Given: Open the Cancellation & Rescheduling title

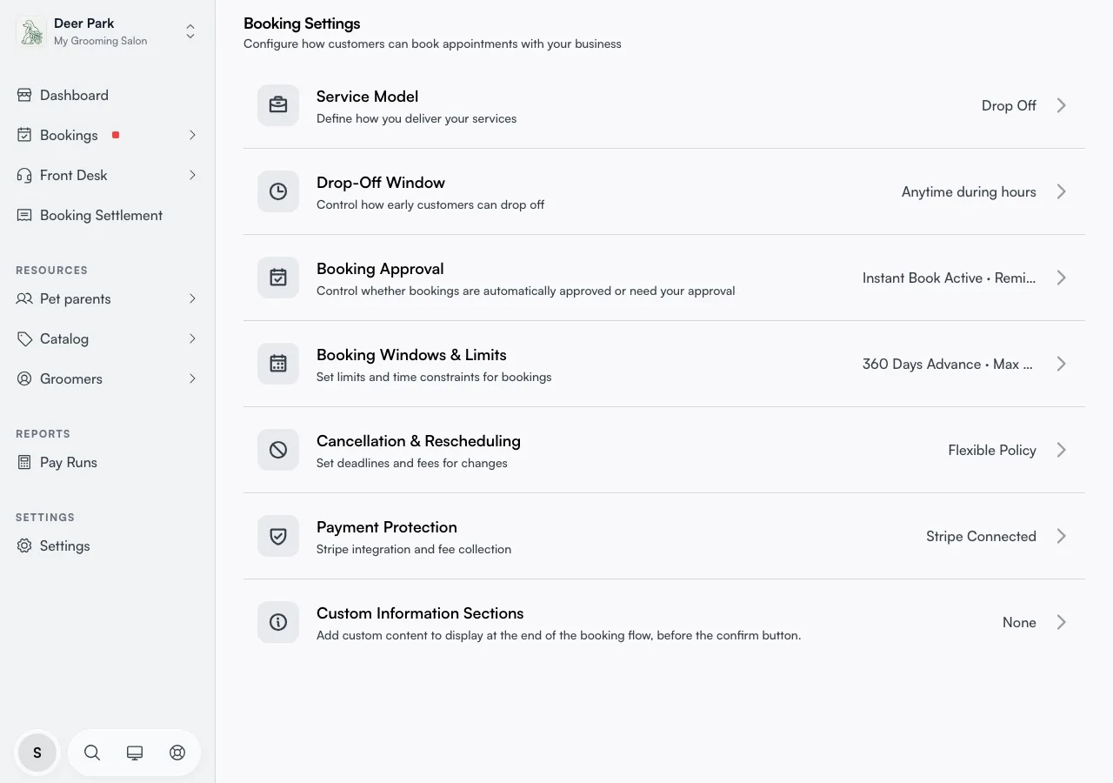Looking at the screenshot, I should pyautogui.click(x=418, y=441).
